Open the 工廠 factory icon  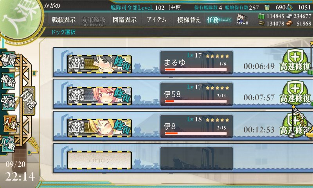point(8,144)
